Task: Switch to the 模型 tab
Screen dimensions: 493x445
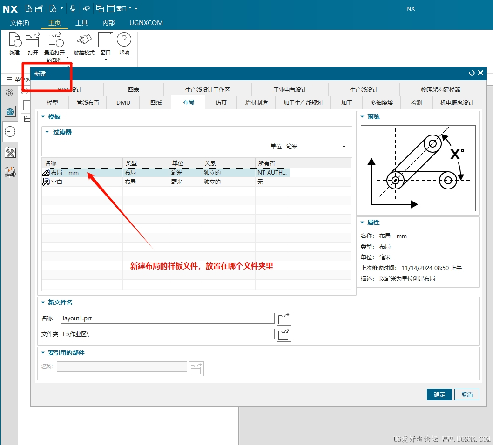Action: point(53,102)
